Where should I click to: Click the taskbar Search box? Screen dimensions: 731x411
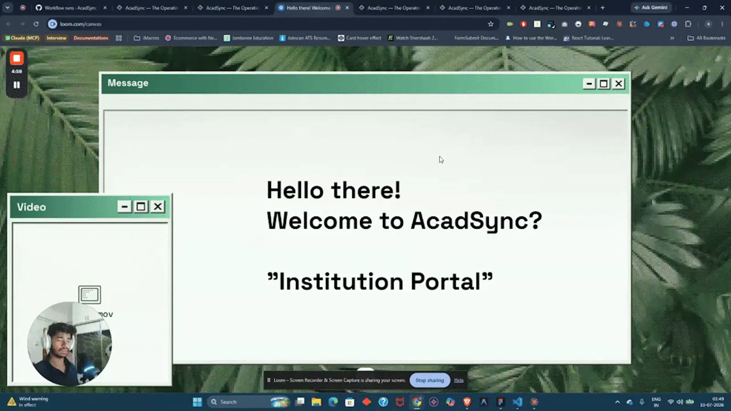click(x=249, y=402)
